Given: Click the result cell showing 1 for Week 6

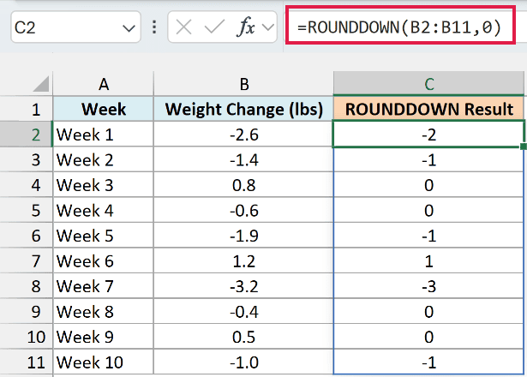Looking at the screenshot, I should pyautogui.click(x=428, y=260).
